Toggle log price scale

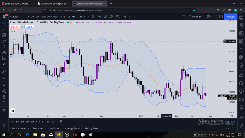pyautogui.click(x=227, y=122)
